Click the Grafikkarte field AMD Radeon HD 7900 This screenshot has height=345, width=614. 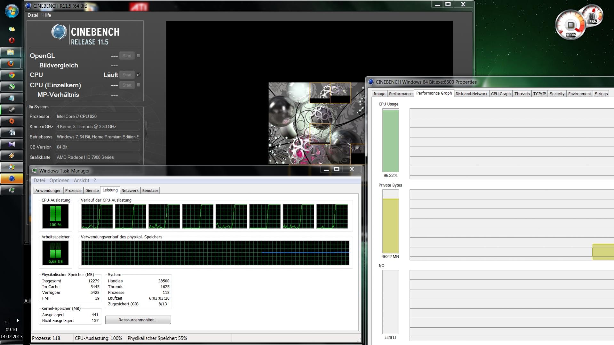click(98, 157)
